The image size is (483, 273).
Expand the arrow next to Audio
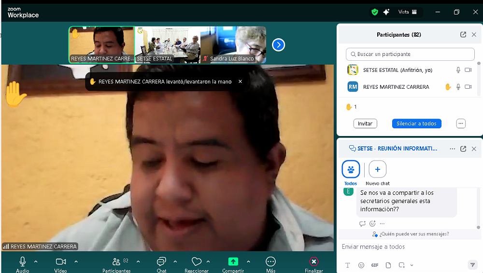click(x=36, y=261)
